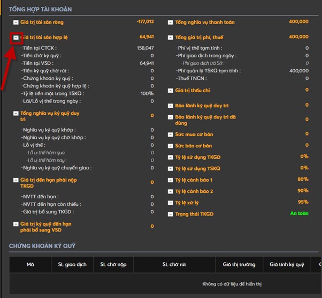Click minus icon next to Giá trị thấu chi
Screen dimensions: 322x298
pyautogui.click(x=171, y=91)
